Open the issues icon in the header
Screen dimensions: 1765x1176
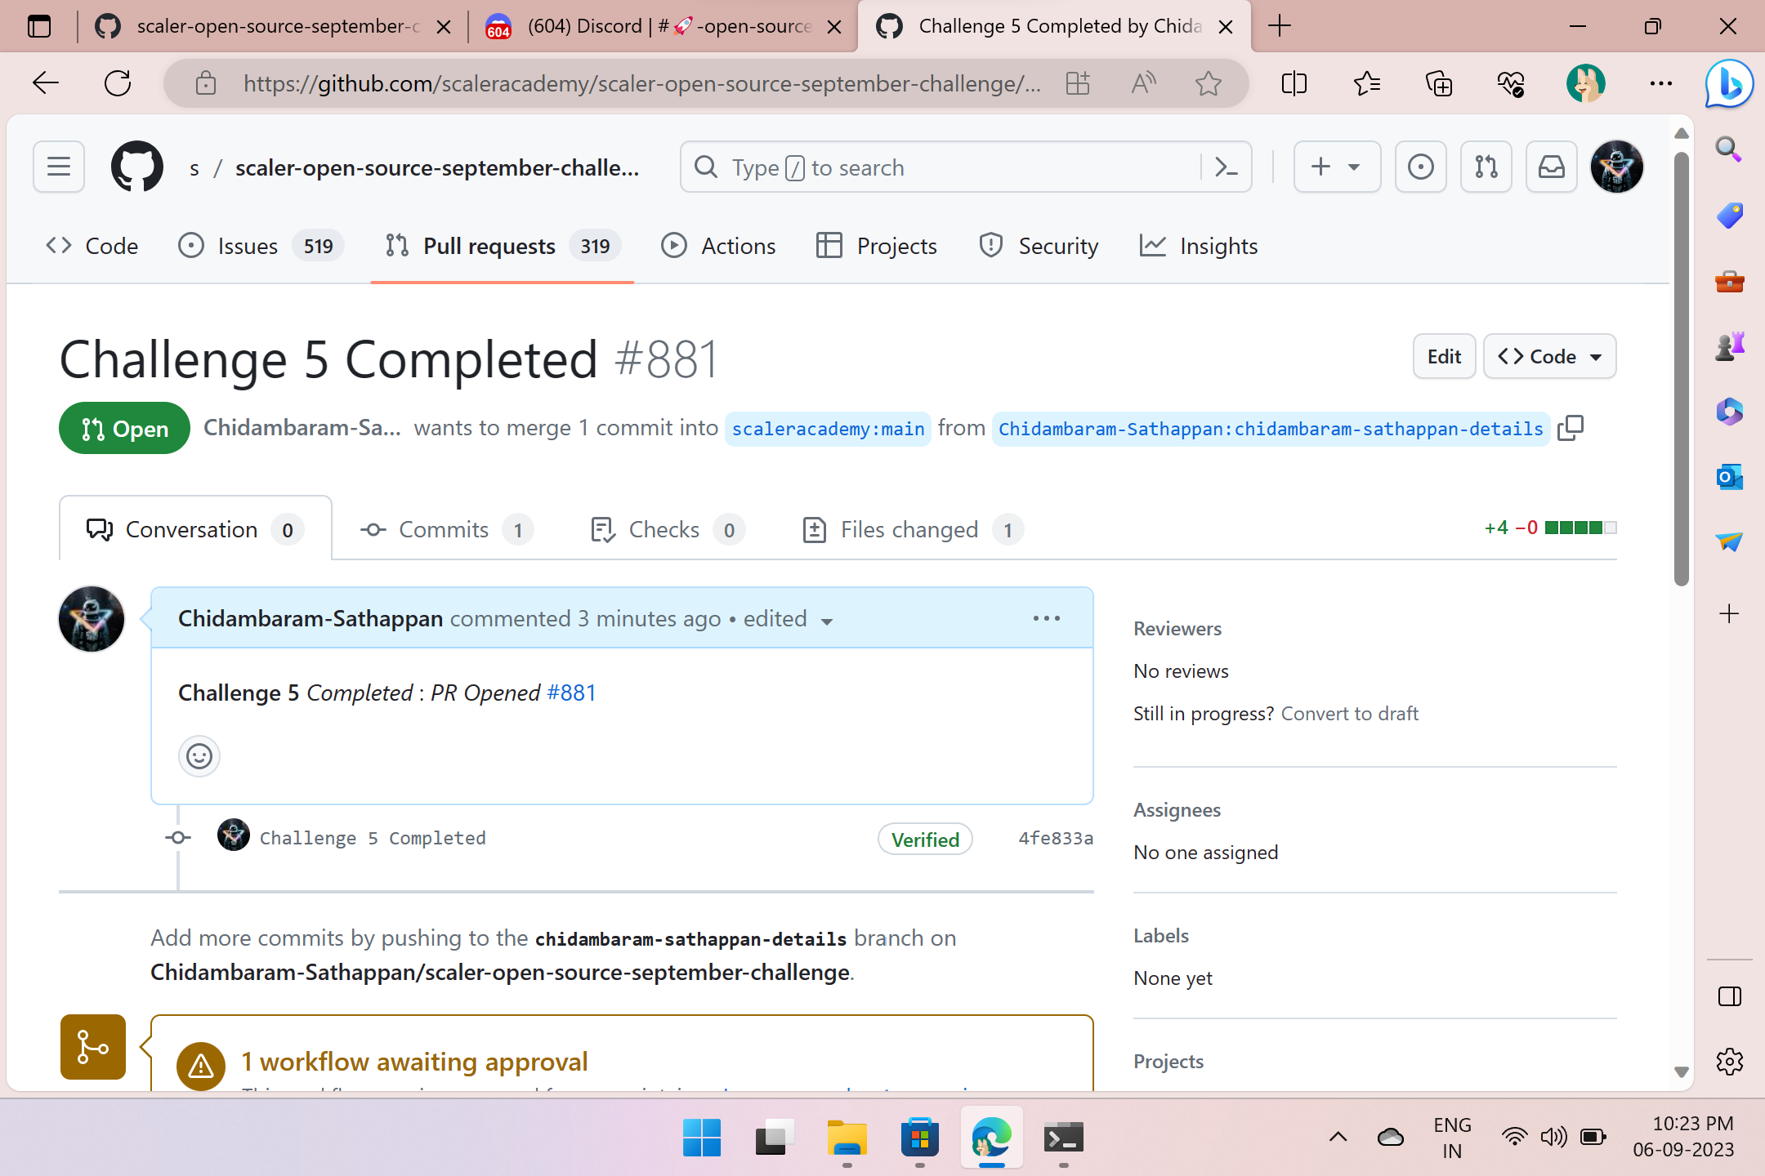tap(1420, 167)
